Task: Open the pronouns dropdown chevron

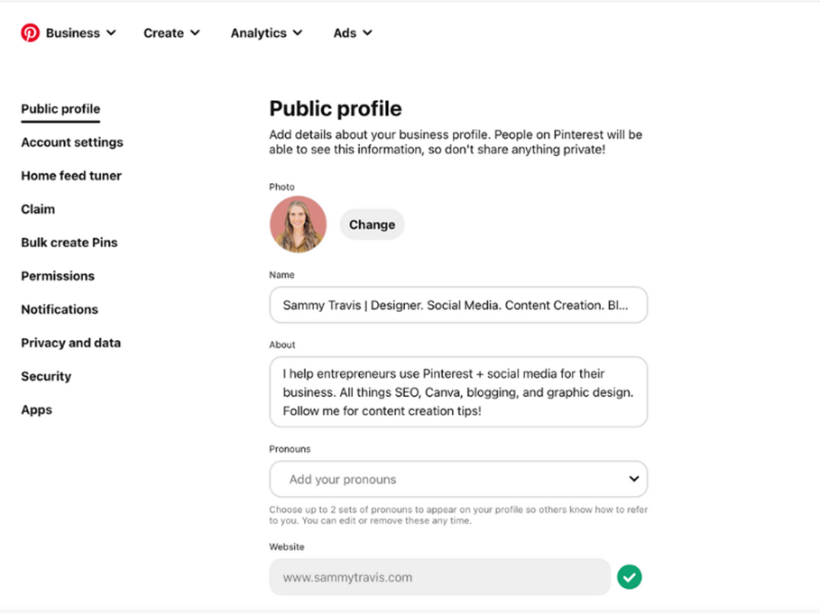Action: [634, 479]
